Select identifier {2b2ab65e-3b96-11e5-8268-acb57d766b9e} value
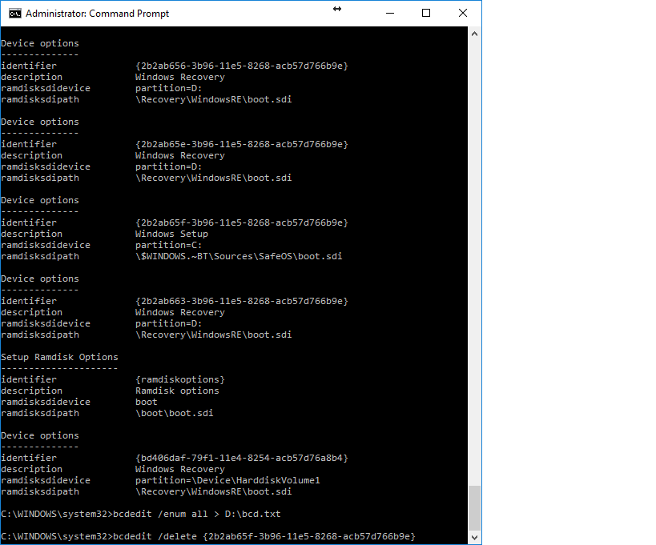 click(241, 144)
